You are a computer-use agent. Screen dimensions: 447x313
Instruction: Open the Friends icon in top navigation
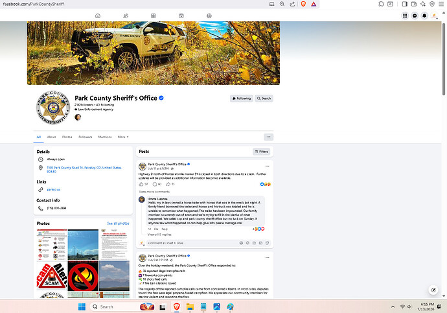tap(126, 16)
